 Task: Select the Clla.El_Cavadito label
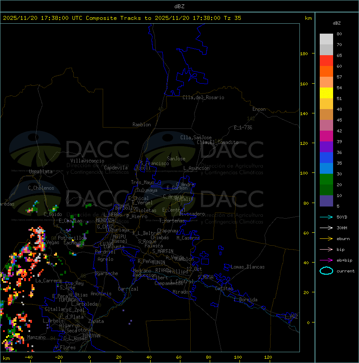click(x=217, y=142)
